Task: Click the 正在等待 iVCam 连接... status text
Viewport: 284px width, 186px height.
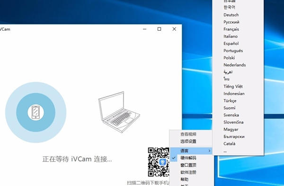Action: [77, 159]
